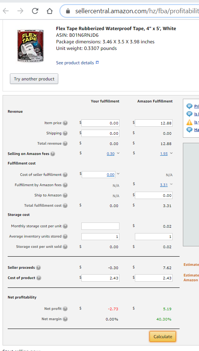Screen dimensions: 199x351
Task: Click the Item price help icon
Action: [65, 123]
